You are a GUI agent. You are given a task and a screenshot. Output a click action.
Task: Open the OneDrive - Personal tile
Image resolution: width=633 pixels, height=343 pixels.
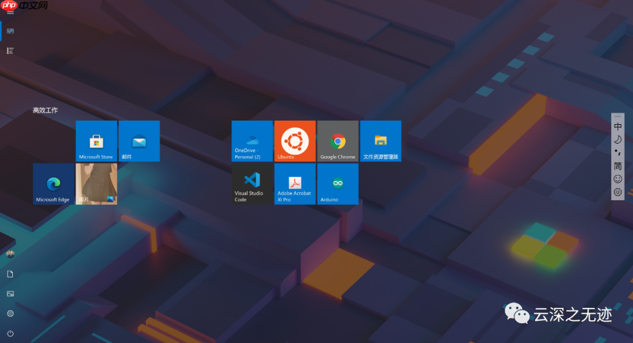252,140
